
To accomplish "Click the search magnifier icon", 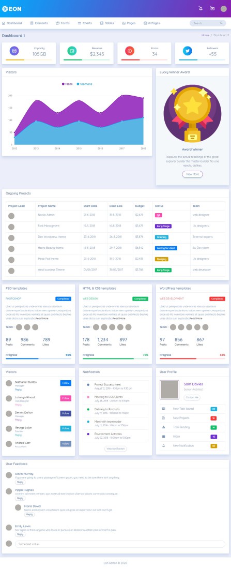I will [221, 23].
